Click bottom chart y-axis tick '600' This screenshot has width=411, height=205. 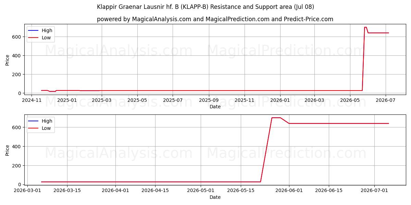(x=17, y=127)
